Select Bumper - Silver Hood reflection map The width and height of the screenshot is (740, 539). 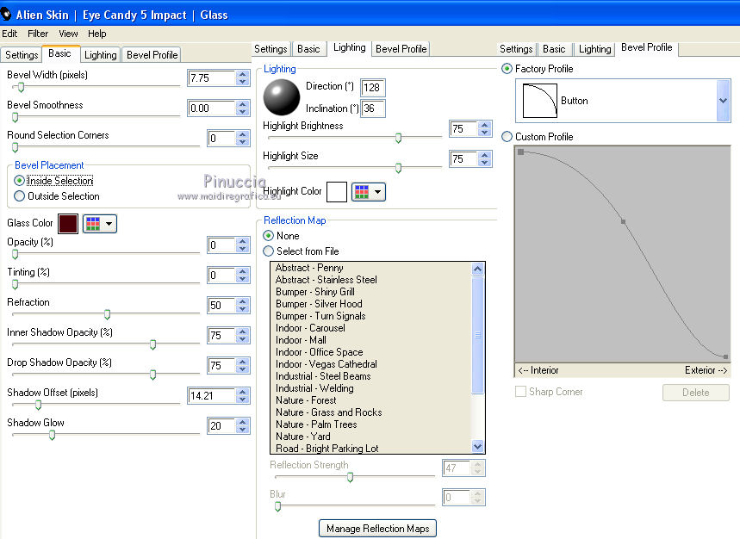pyautogui.click(x=319, y=304)
